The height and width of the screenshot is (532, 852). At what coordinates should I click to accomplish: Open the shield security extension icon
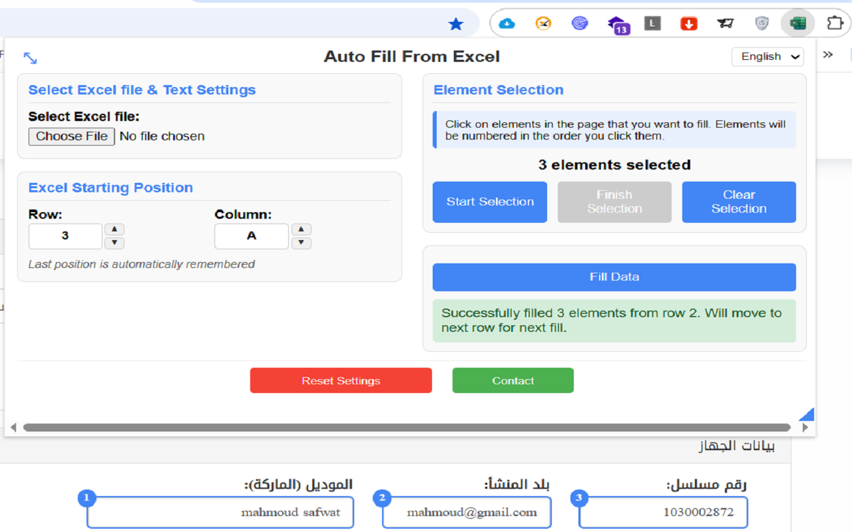point(761,23)
